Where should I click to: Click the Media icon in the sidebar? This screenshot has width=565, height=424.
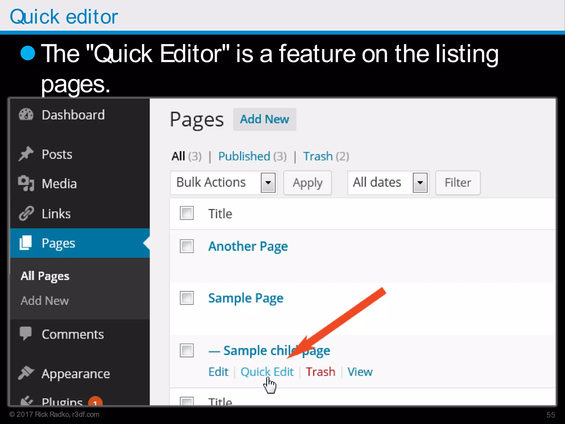coord(26,183)
